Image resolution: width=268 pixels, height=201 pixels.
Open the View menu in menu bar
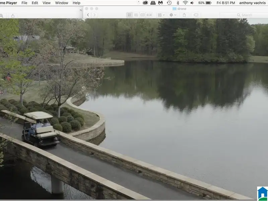pyautogui.click(x=47, y=3)
